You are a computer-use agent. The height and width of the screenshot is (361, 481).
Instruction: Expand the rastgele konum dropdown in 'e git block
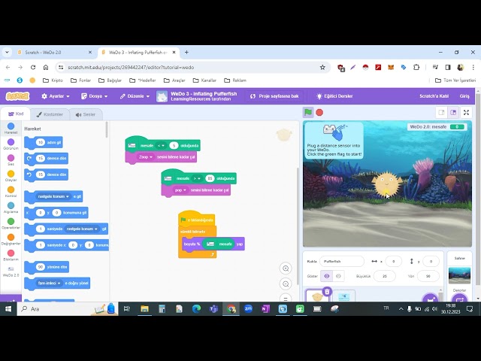(x=53, y=196)
